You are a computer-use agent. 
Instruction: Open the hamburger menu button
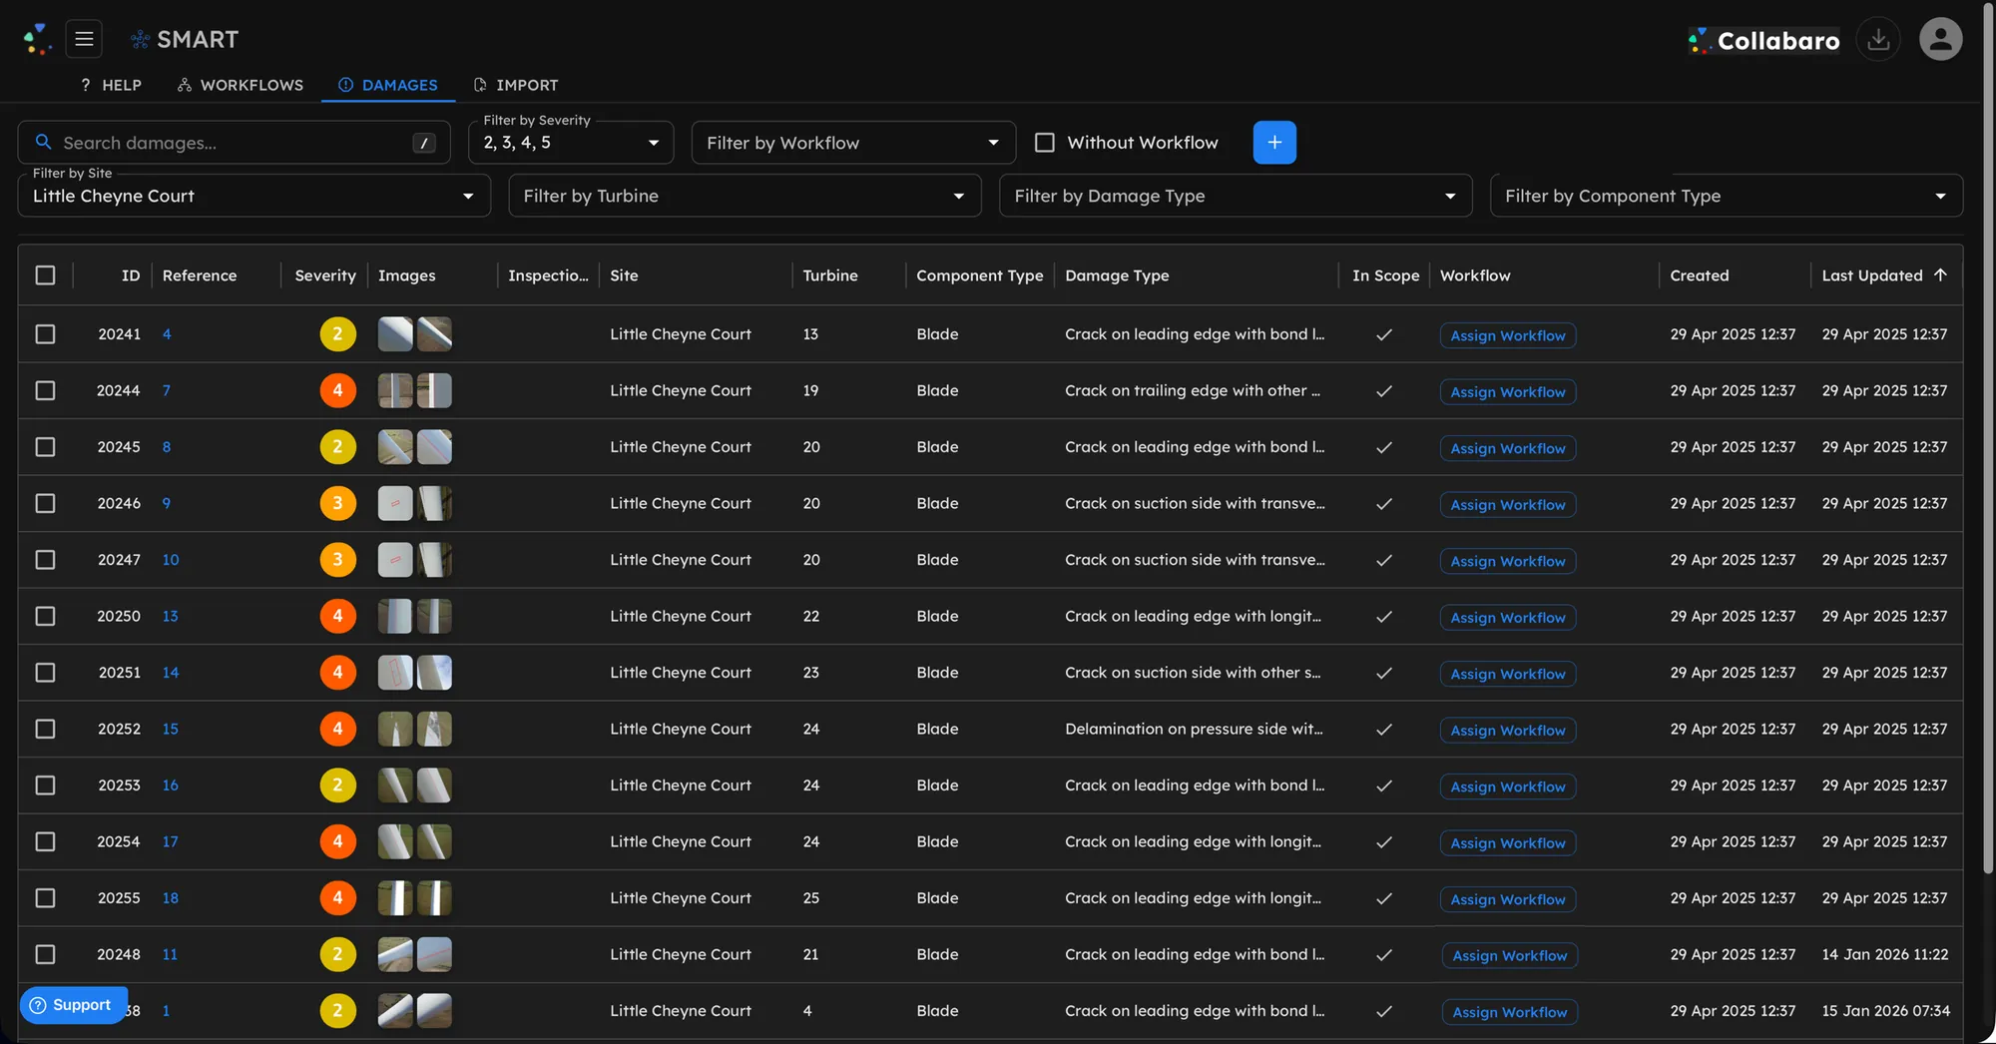(84, 39)
